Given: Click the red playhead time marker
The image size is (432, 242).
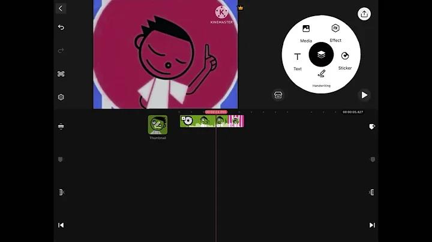Looking at the screenshot, I should (x=216, y=112).
